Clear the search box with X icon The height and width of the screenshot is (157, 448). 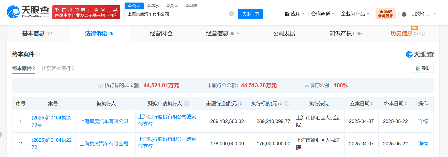[232, 14]
